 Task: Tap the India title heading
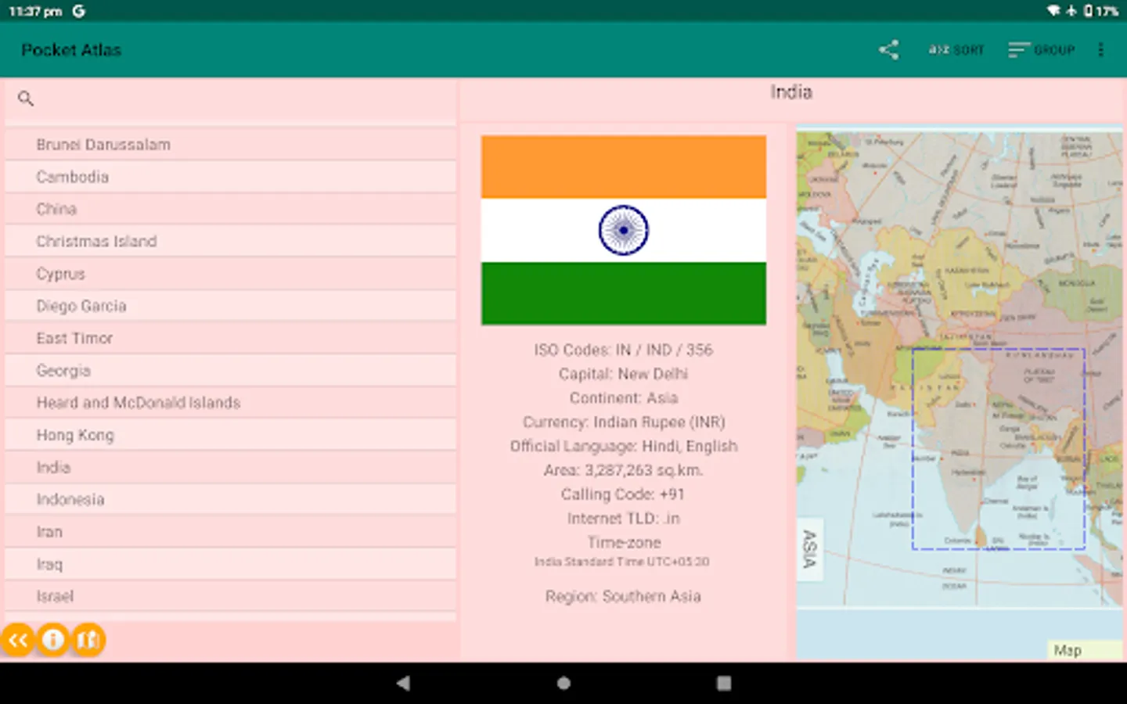click(791, 92)
